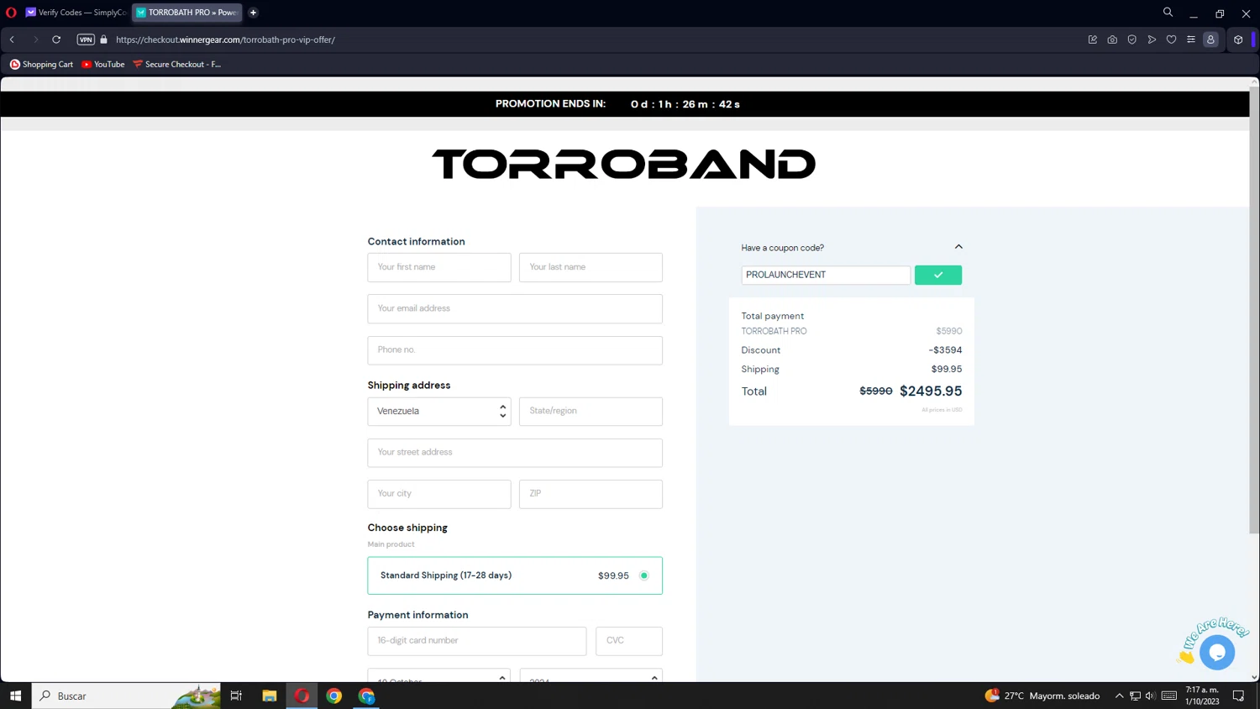Reload the page with refresh icon
This screenshot has height=709, width=1260.
pyautogui.click(x=56, y=39)
